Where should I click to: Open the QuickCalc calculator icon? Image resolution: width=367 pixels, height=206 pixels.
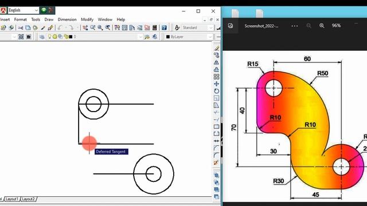pyautogui.click(x=154, y=28)
